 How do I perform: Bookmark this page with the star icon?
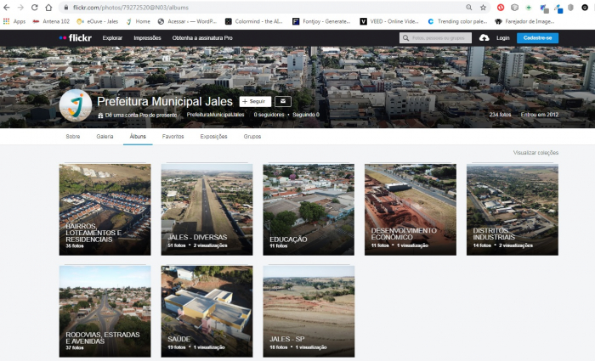click(x=483, y=8)
